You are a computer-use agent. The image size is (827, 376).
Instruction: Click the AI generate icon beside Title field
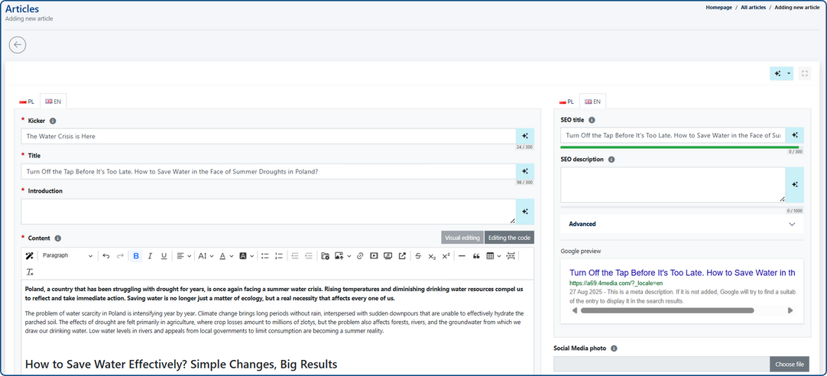[x=525, y=171]
